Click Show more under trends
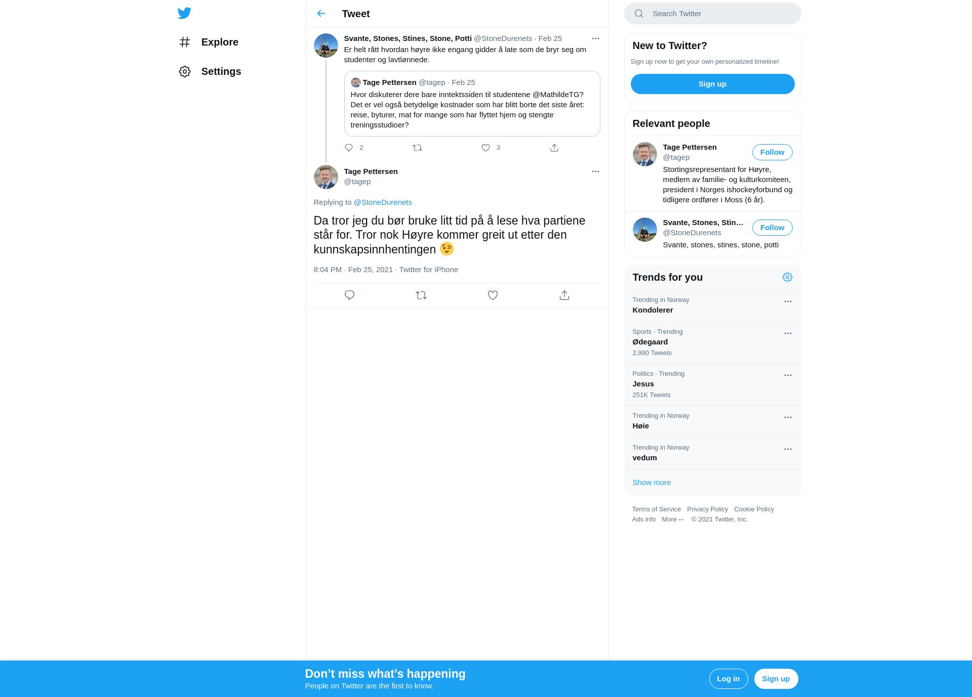 (x=652, y=483)
